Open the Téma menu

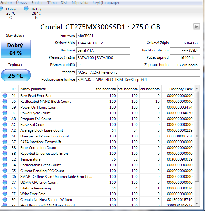tap(52, 3)
